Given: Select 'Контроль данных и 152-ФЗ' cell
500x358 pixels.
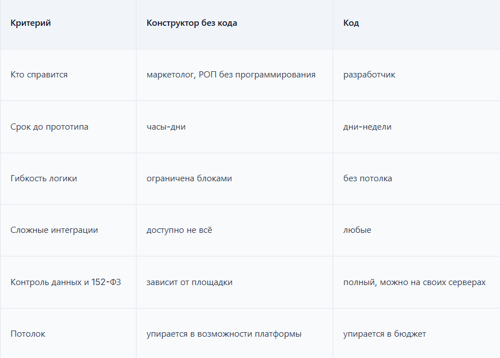Looking at the screenshot, I should (x=66, y=282).
